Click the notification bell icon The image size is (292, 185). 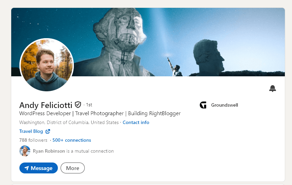(273, 88)
